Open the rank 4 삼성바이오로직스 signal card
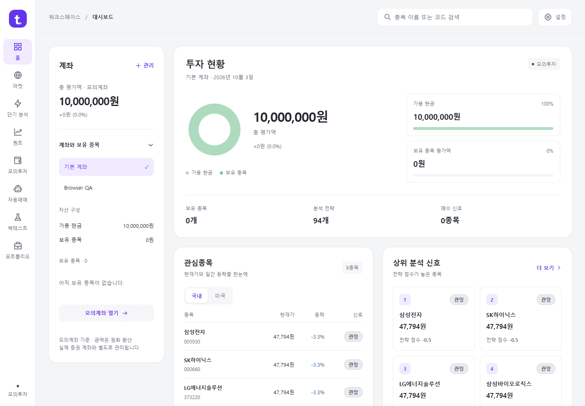Viewport: 585px width, 406px height. coord(521,381)
